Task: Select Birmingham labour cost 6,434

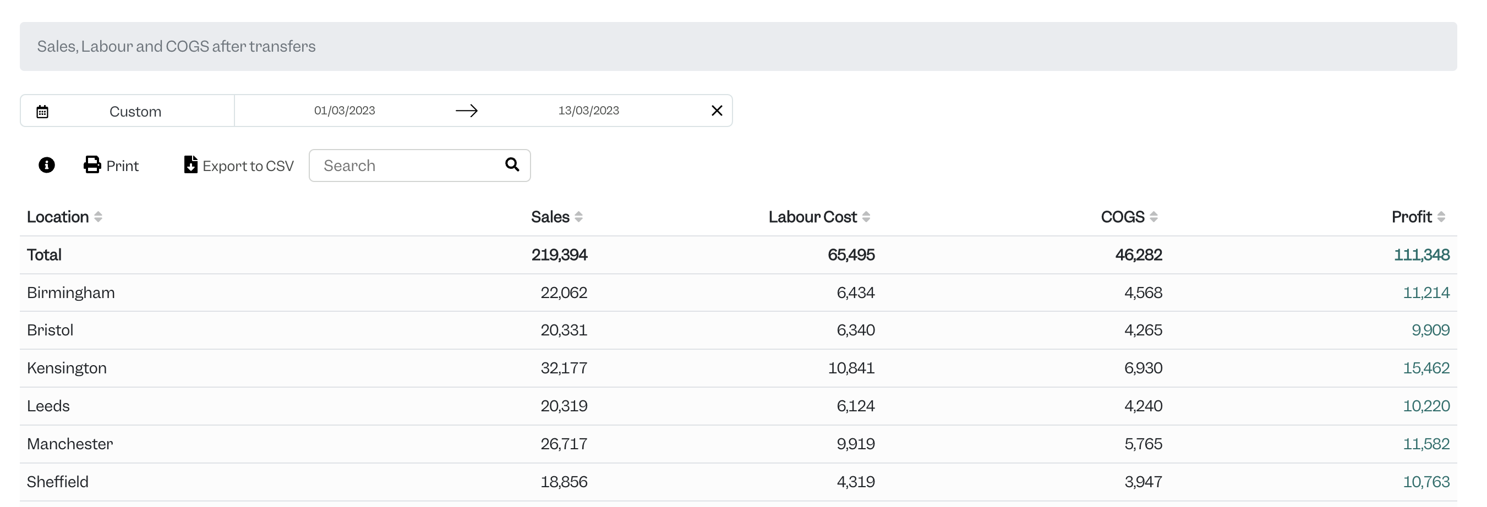Action: (855, 293)
